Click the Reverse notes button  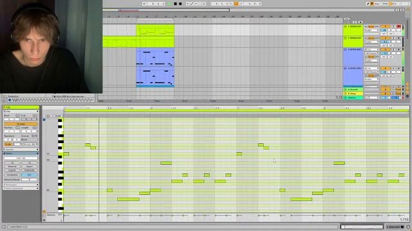point(12,166)
